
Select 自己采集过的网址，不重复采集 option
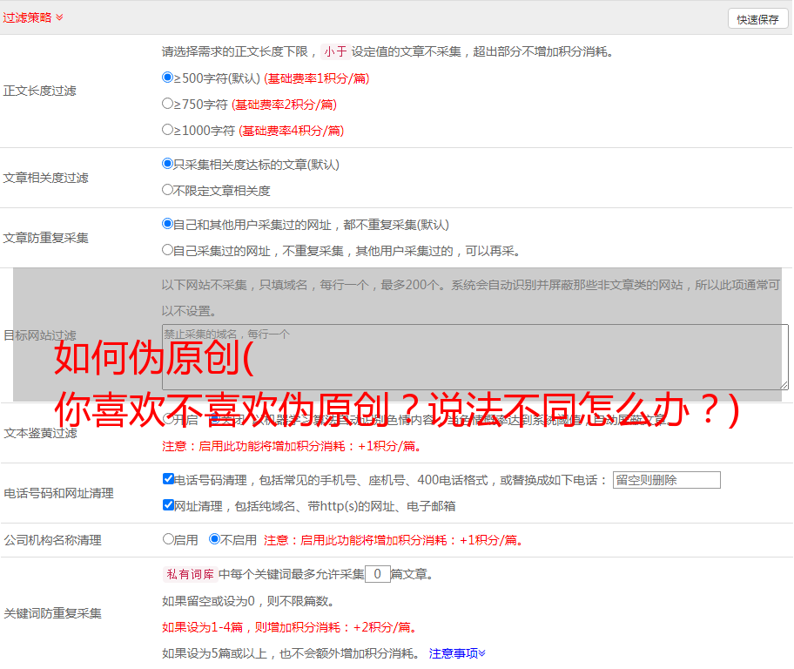point(167,250)
